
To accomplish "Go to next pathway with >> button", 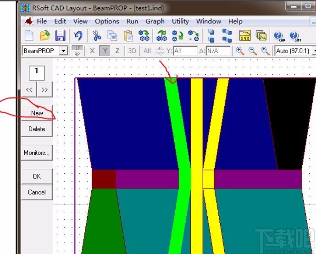I will pos(44,90).
